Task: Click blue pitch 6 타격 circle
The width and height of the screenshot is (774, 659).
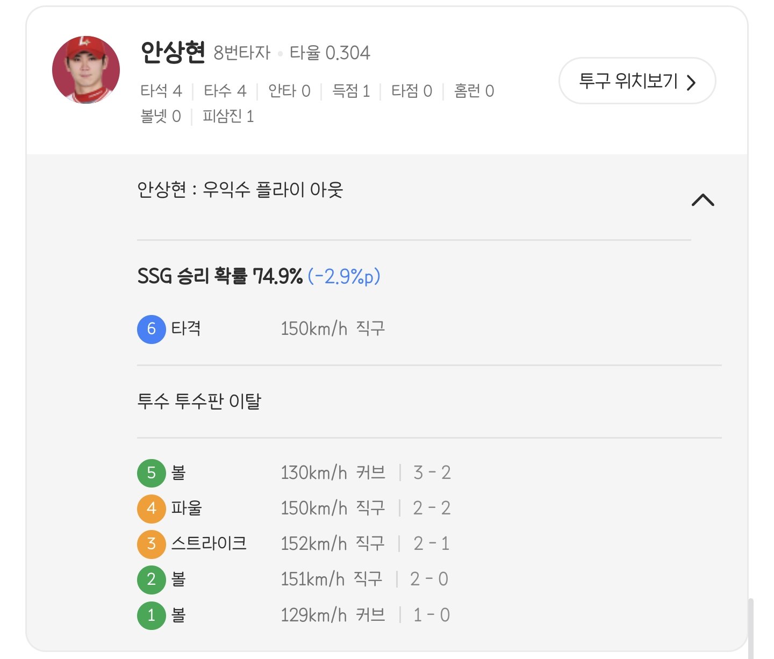Action: point(152,329)
